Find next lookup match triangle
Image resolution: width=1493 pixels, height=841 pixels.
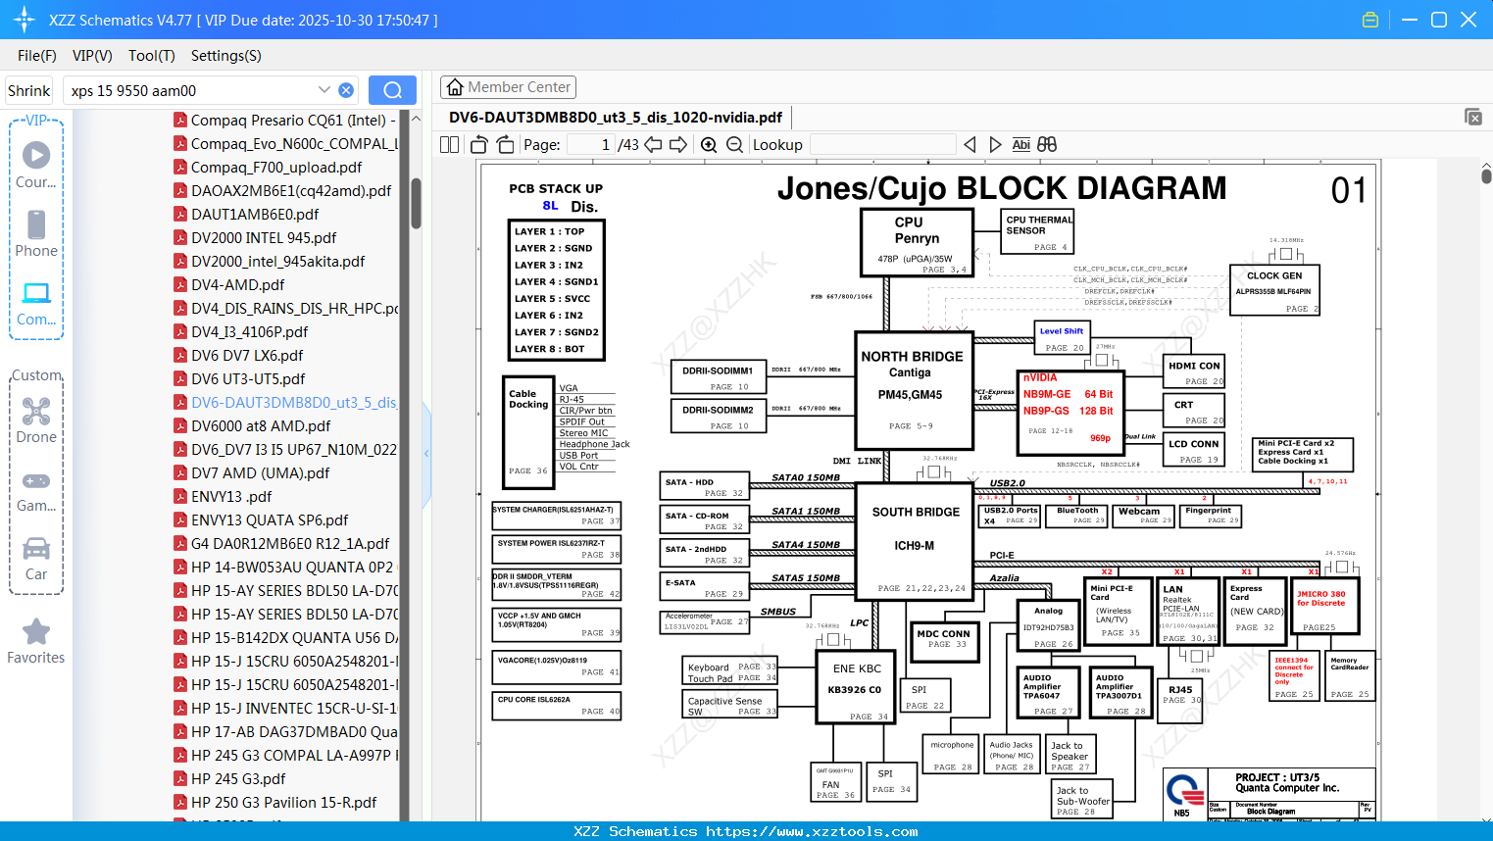pyautogui.click(x=995, y=145)
